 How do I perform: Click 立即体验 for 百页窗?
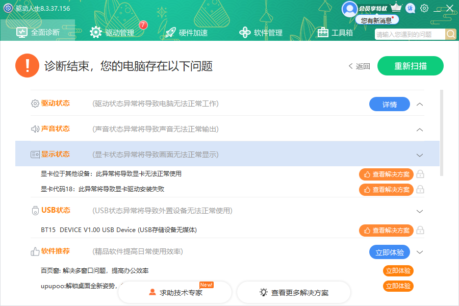(398, 271)
